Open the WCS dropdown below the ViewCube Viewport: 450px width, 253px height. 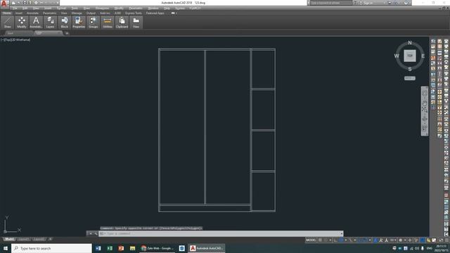pyautogui.click(x=410, y=78)
